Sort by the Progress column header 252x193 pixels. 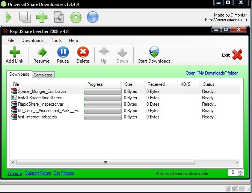(x=103, y=84)
